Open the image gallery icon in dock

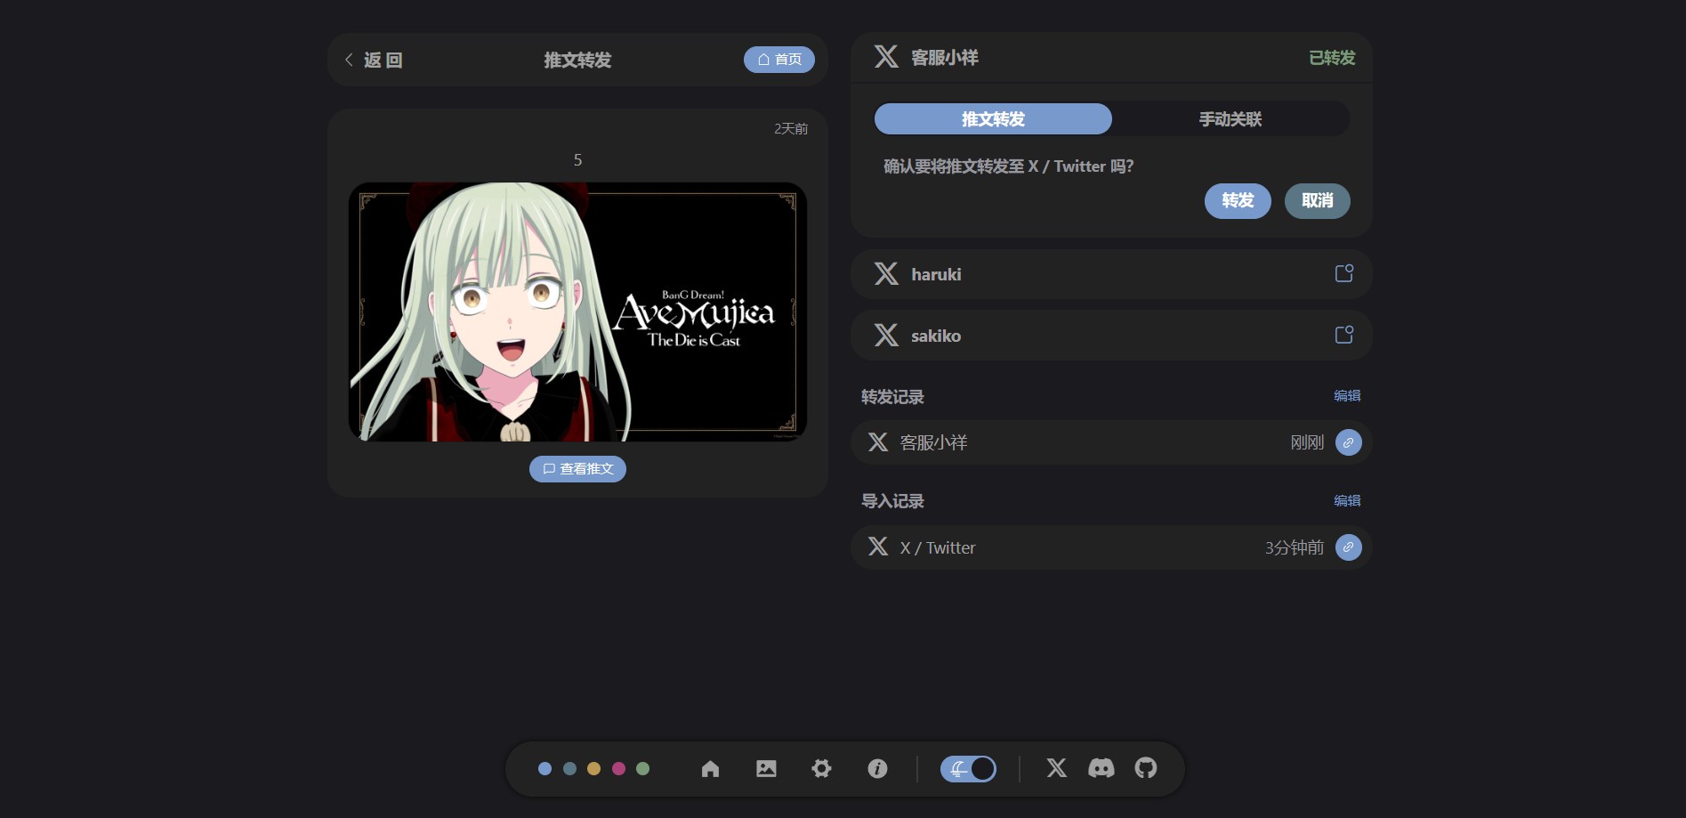766,768
